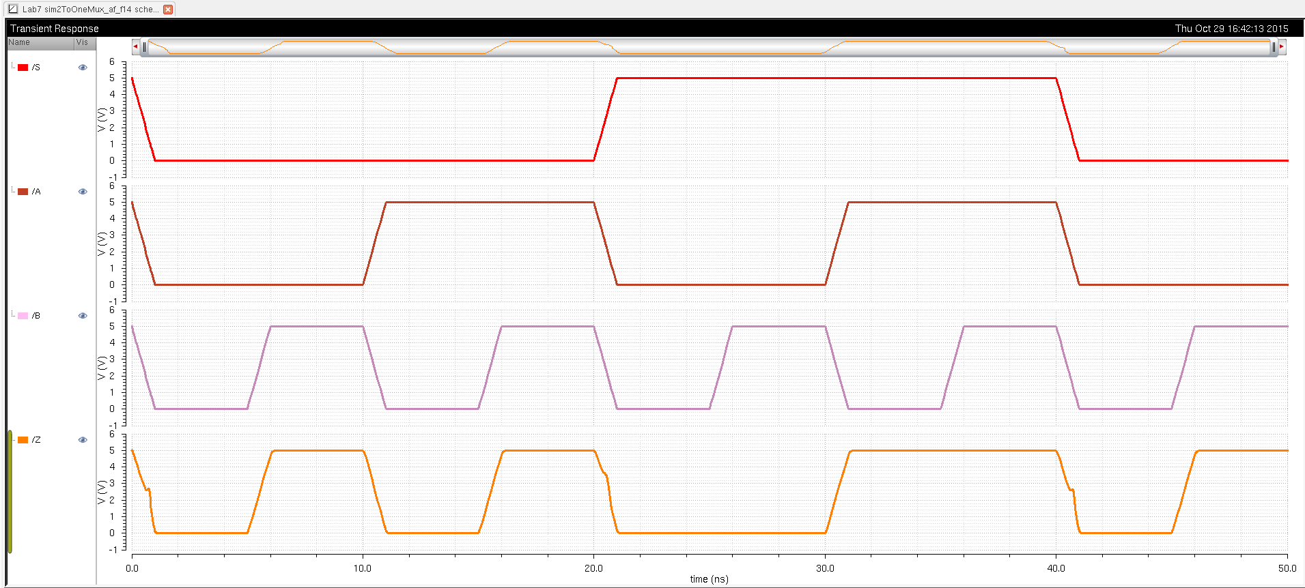Click the left scroll arrow of the overview bar
This screenshot has height=588, width=1305.
(135, 46)
